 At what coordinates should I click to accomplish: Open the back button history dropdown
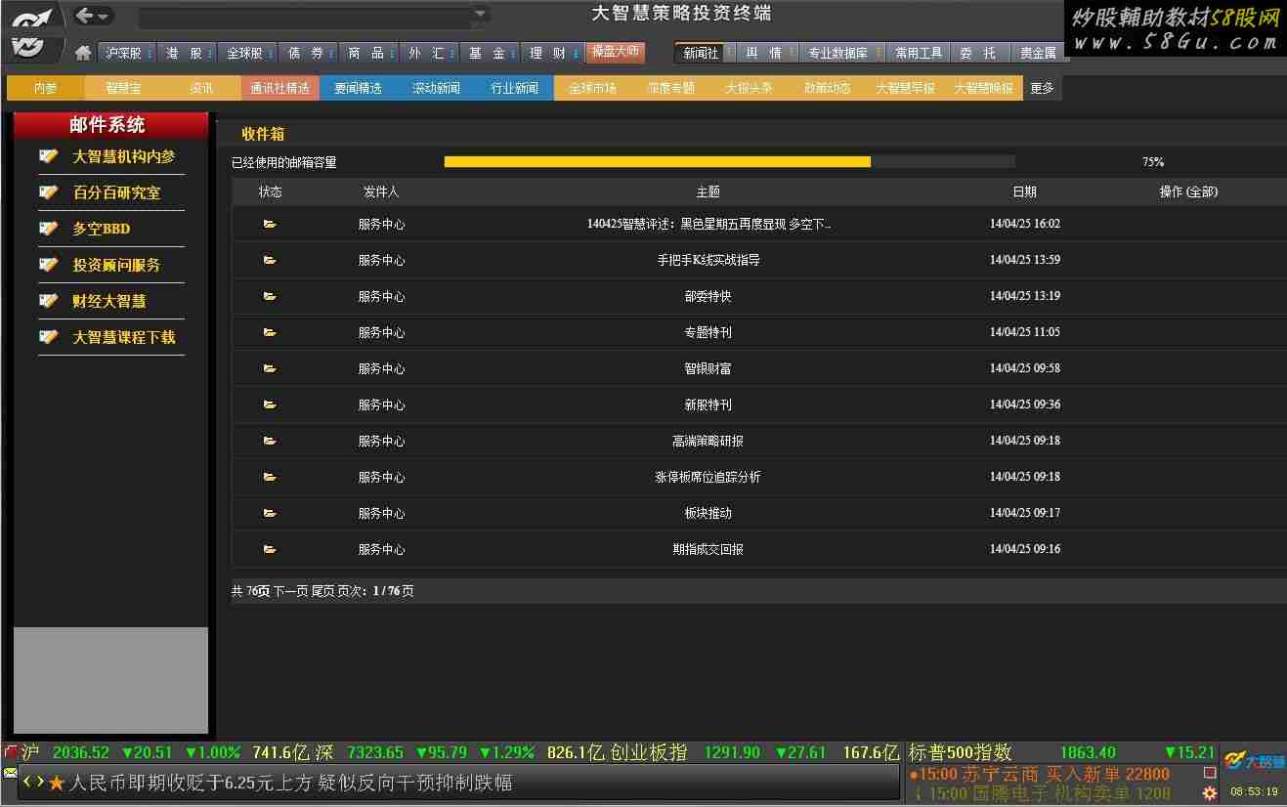(103, 17)
